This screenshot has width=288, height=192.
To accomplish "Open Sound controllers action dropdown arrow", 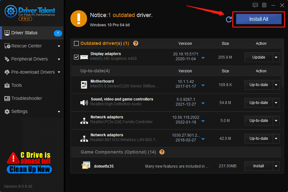I will tap(276, 103).
